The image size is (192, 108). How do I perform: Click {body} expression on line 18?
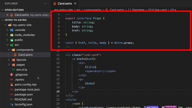90,83
